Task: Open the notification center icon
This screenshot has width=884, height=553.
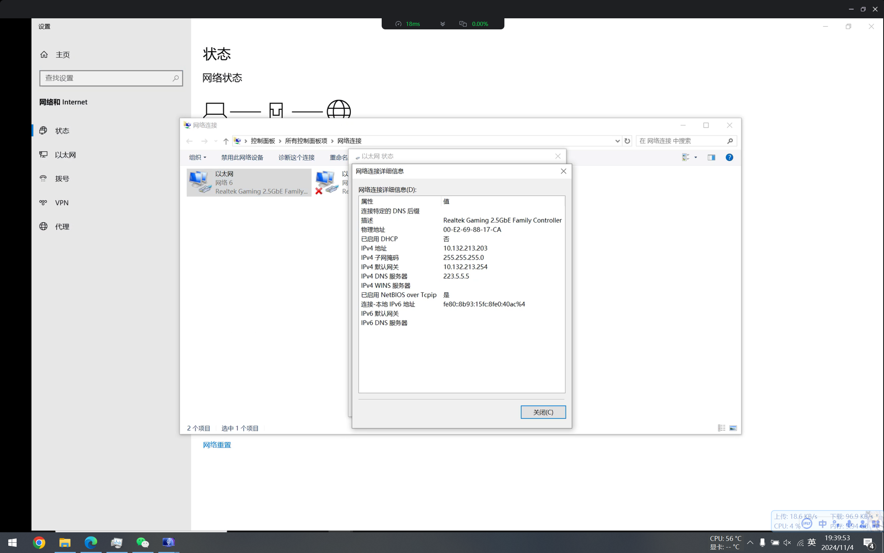Action: click(x=869, y=543)
